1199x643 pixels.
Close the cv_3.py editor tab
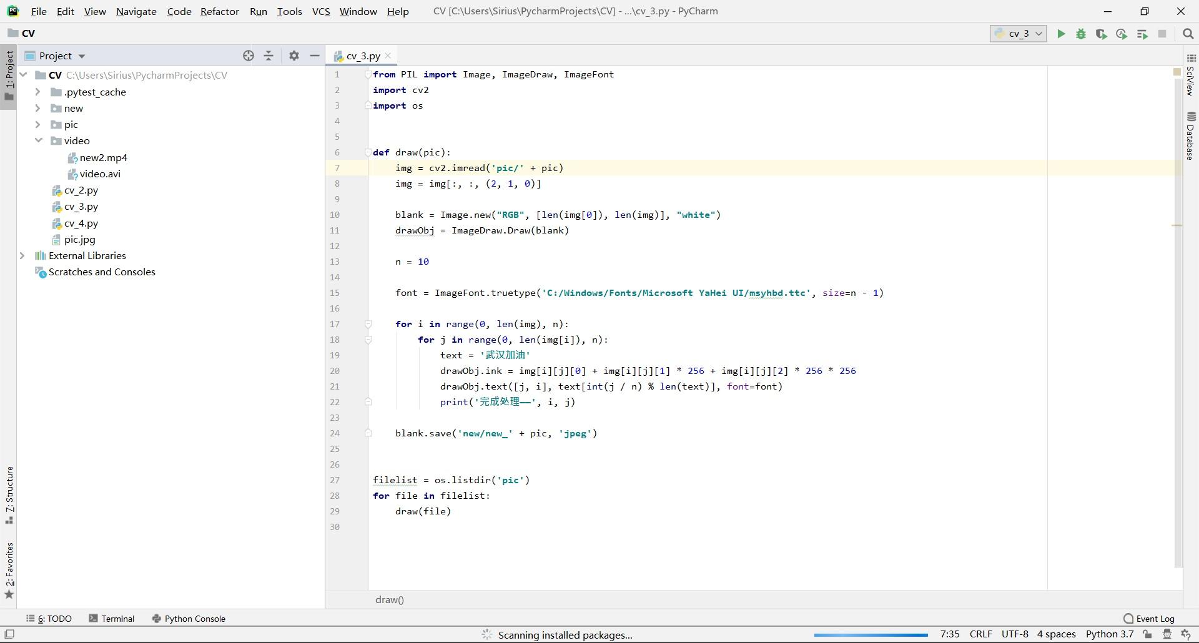point(388,56)
